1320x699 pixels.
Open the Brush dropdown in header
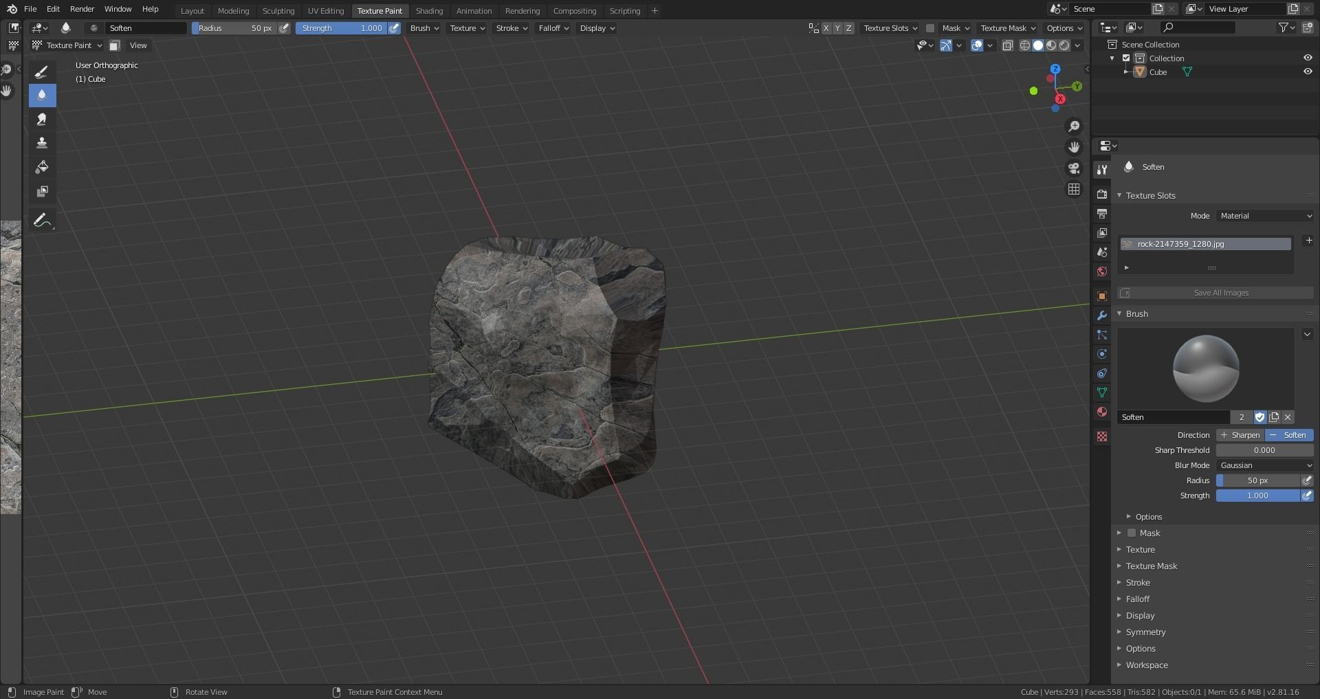tap(424, 28)
